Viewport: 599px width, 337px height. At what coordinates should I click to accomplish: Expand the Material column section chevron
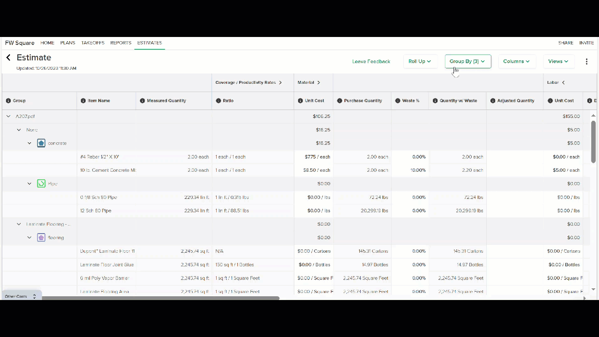pos(319,82)
